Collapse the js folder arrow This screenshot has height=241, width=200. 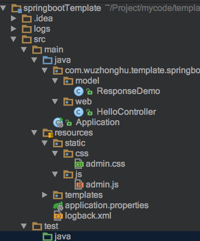[x=55, y=174]
